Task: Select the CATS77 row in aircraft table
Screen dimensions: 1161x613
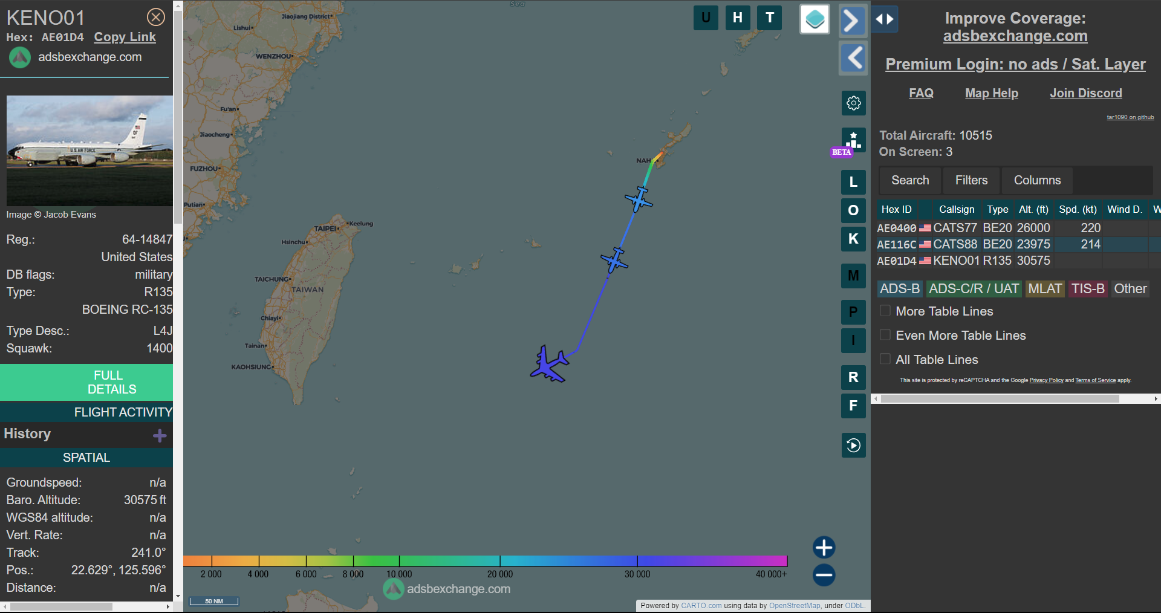Action: coord(1018,228)
